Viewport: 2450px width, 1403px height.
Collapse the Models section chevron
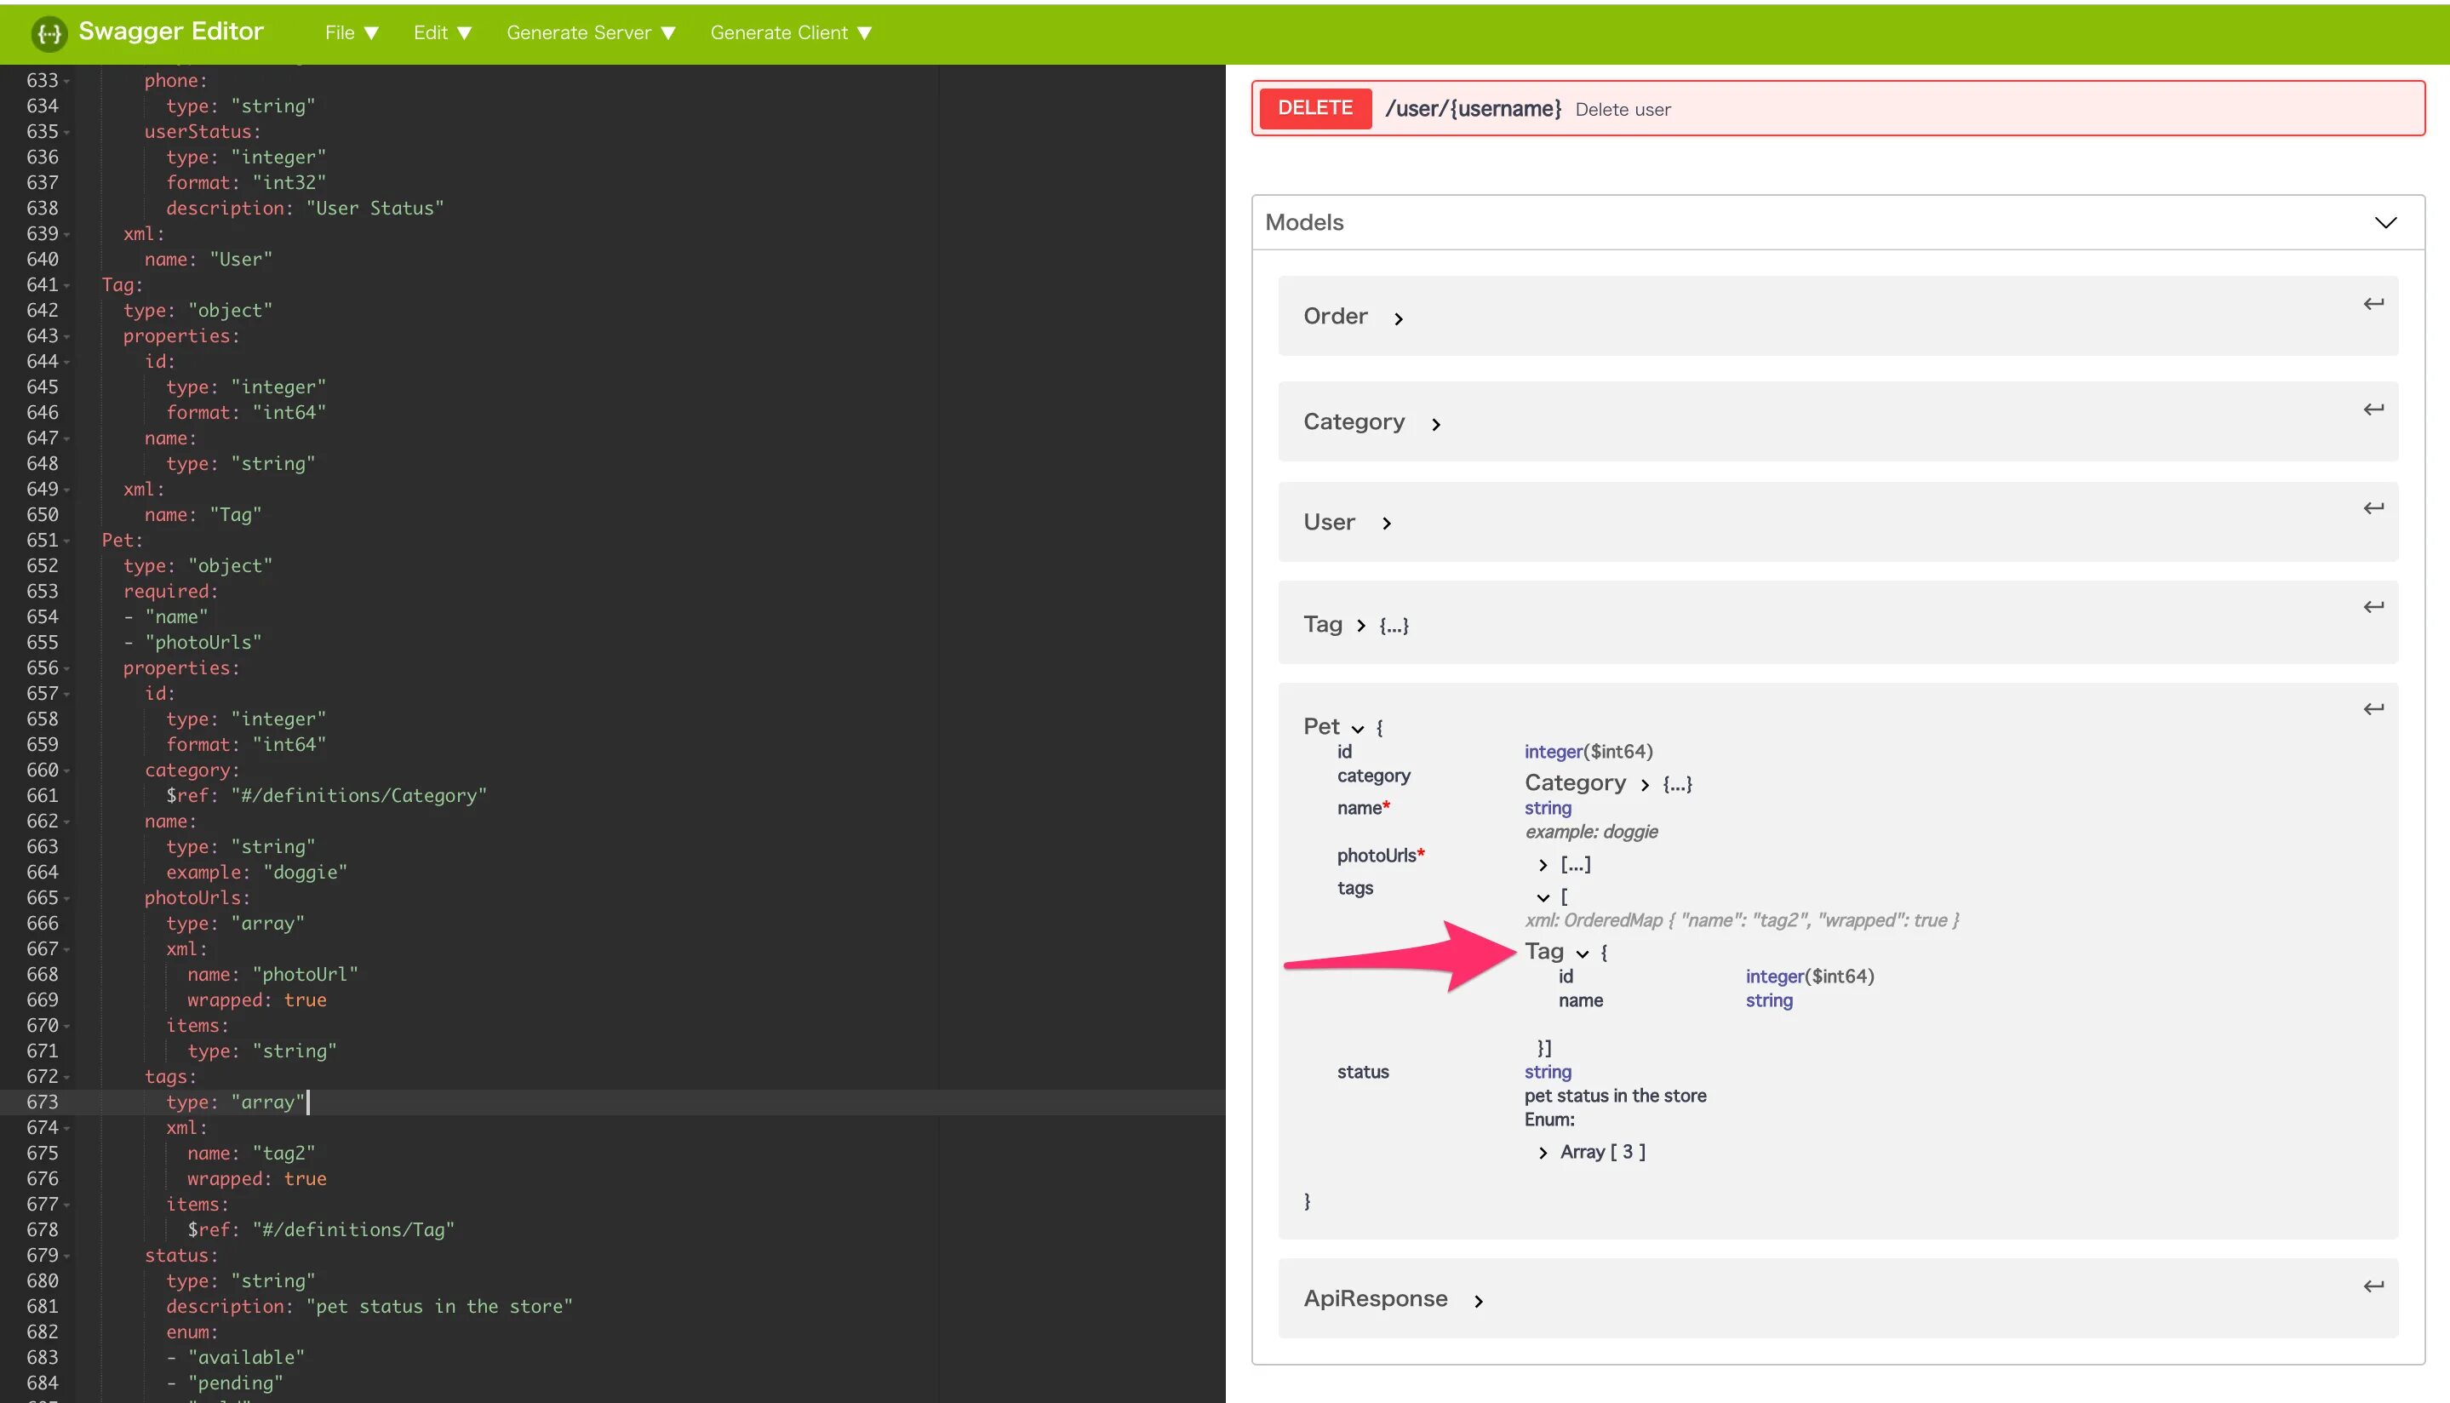point(2384,222)
